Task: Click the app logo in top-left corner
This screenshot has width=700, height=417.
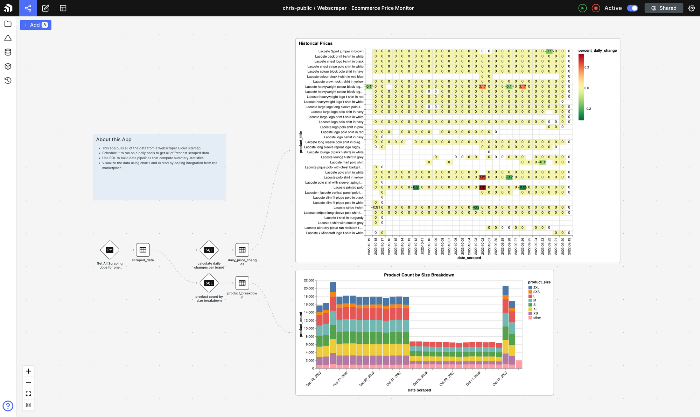Action: pos(8,8)
